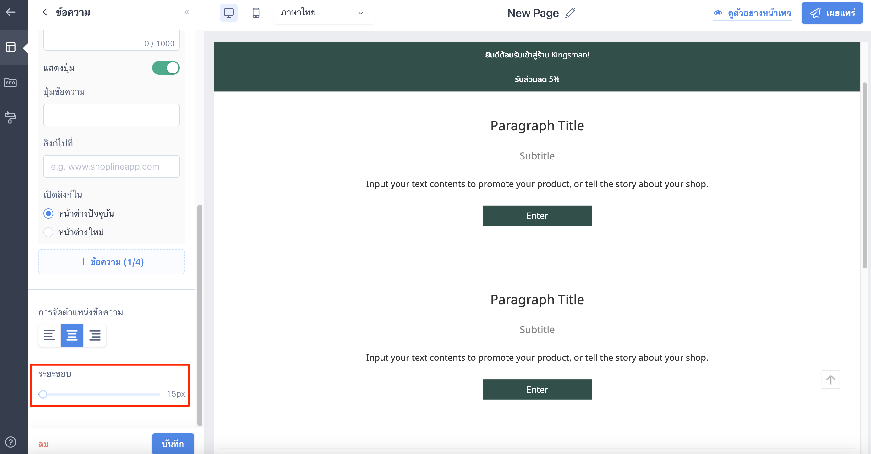Click the first Enter button in preview
Viewport: 871px width, 454px height.
click(x=537, y=215)
